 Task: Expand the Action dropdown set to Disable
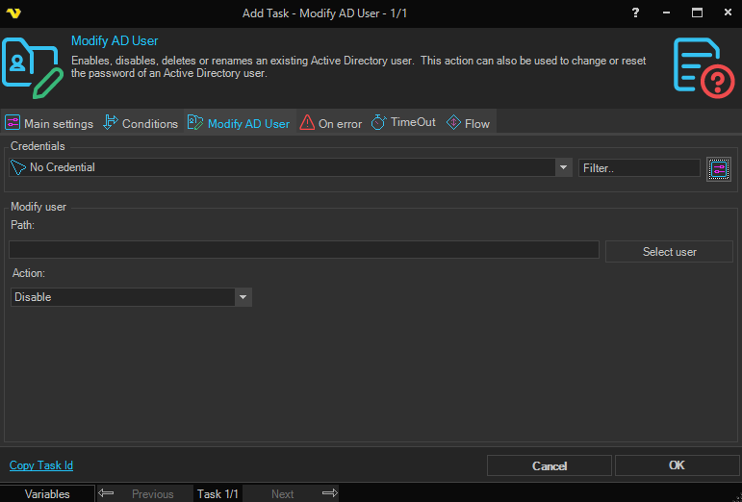(x=243, y=297)
